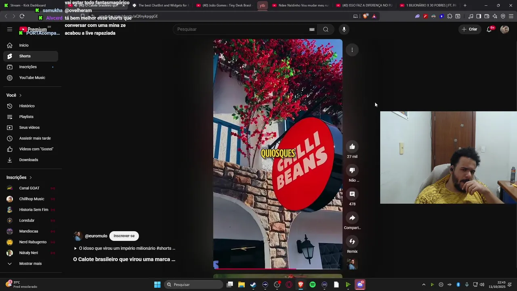Open Loredubr subscription
The height and width of the screenshot is (291, 517).
[31, 220]
